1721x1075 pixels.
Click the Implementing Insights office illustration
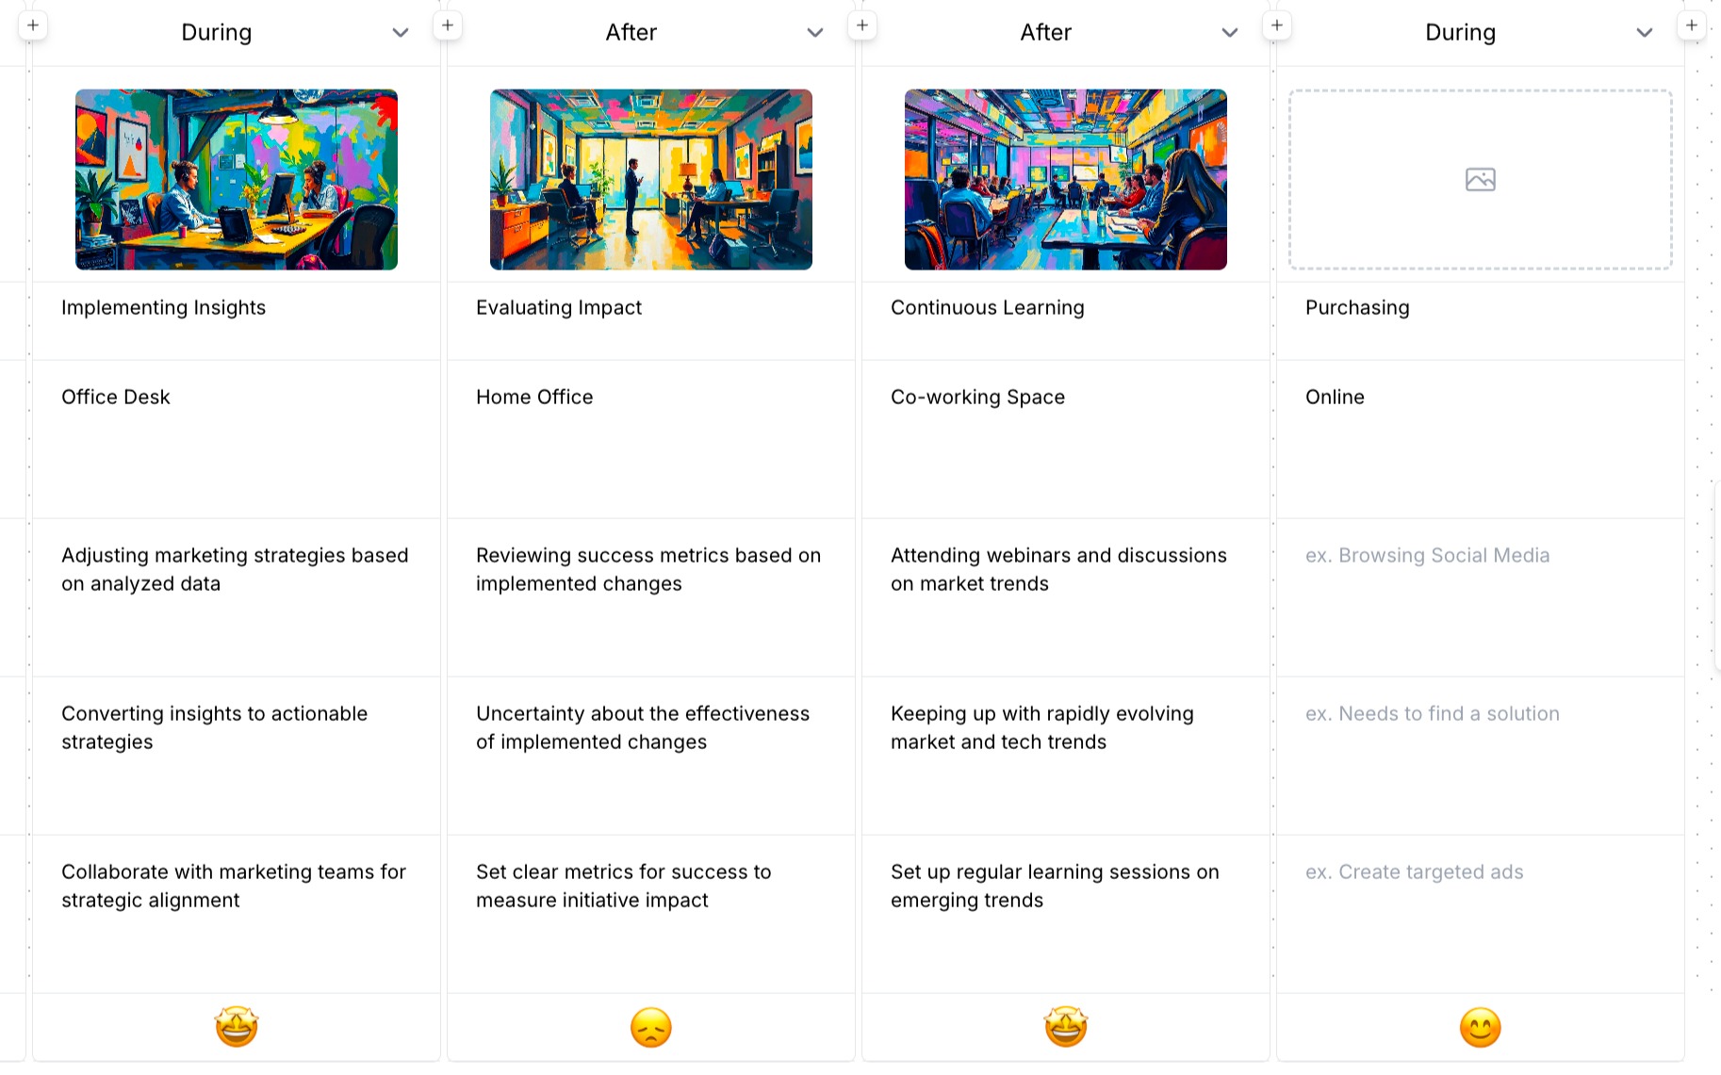237,179
